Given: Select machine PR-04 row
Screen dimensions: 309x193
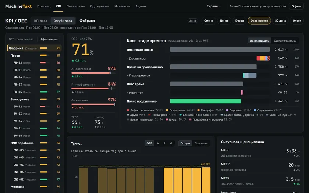Looking at the screenshot, I should tap(34, 78).
